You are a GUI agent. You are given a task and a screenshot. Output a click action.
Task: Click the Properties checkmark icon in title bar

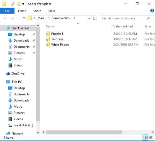(x=13, y=4)
